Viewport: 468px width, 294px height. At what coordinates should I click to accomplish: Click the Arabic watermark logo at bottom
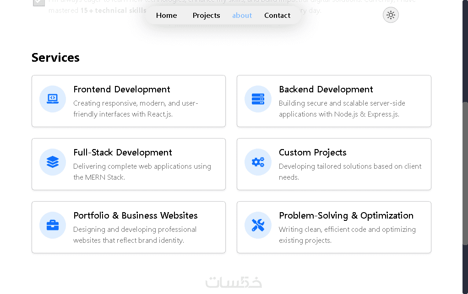(x=234, y=282)
